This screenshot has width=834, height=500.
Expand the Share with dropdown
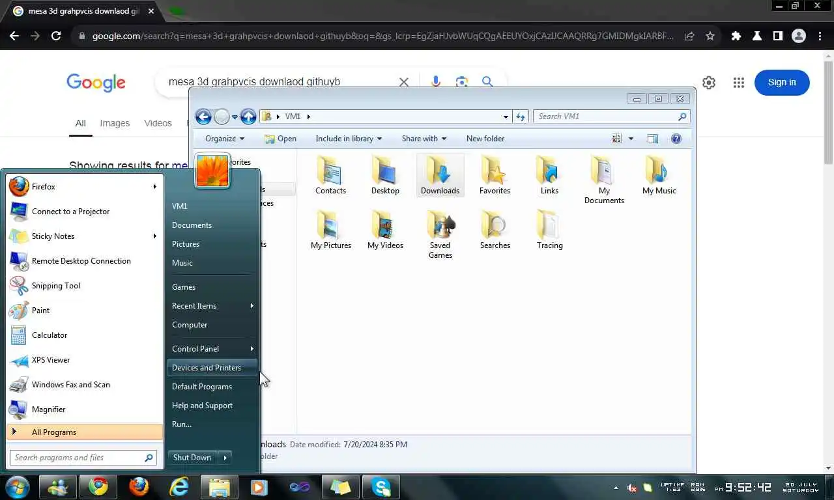coord(424,139)
